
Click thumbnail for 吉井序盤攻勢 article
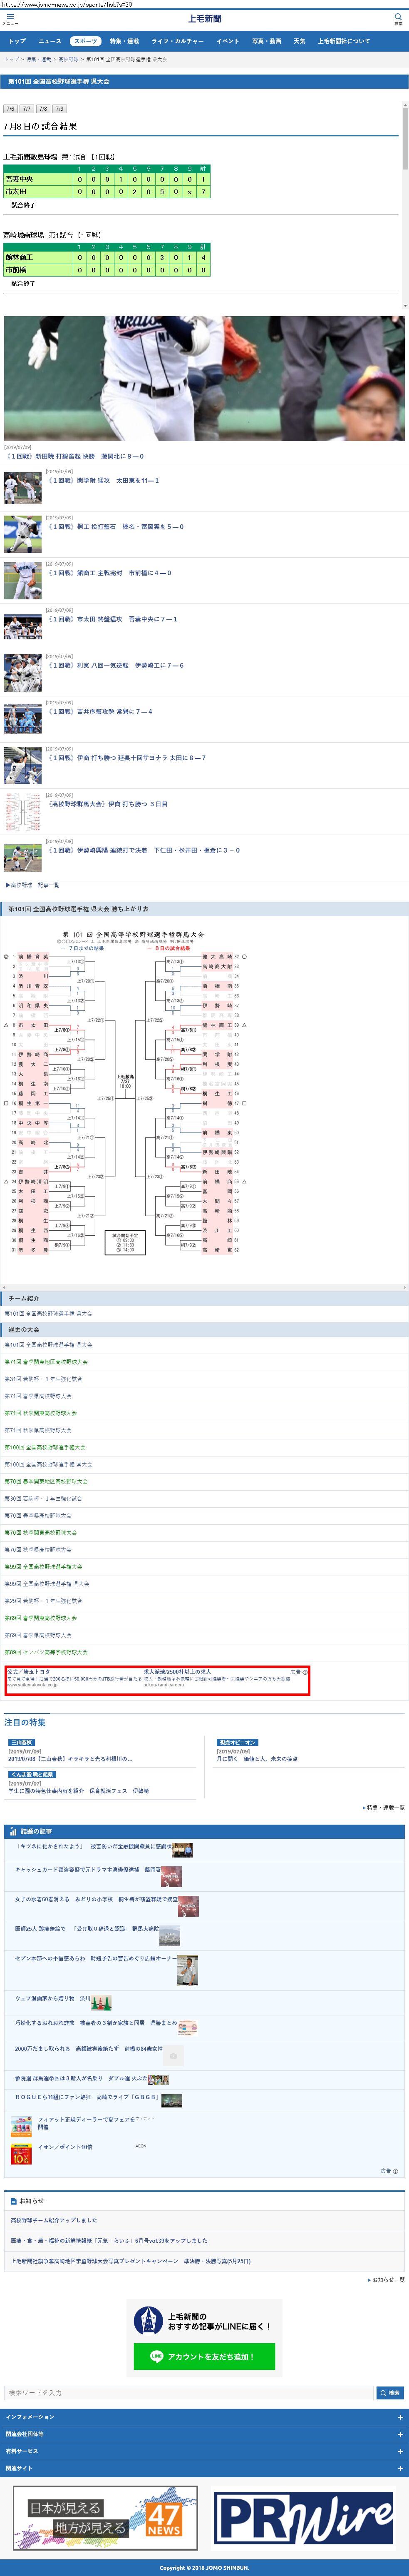(23, 719)
